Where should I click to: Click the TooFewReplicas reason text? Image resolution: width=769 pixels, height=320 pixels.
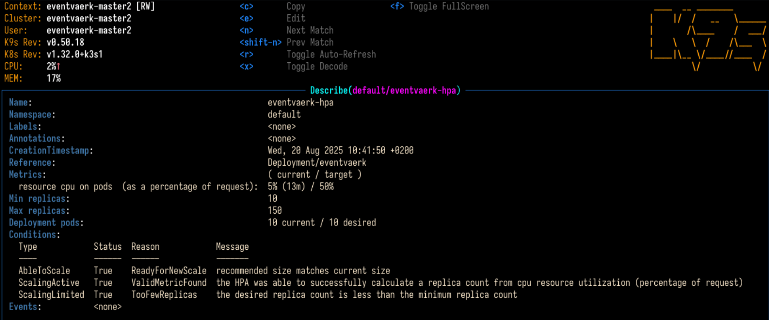pyautogui.click(x=164, y=295)
